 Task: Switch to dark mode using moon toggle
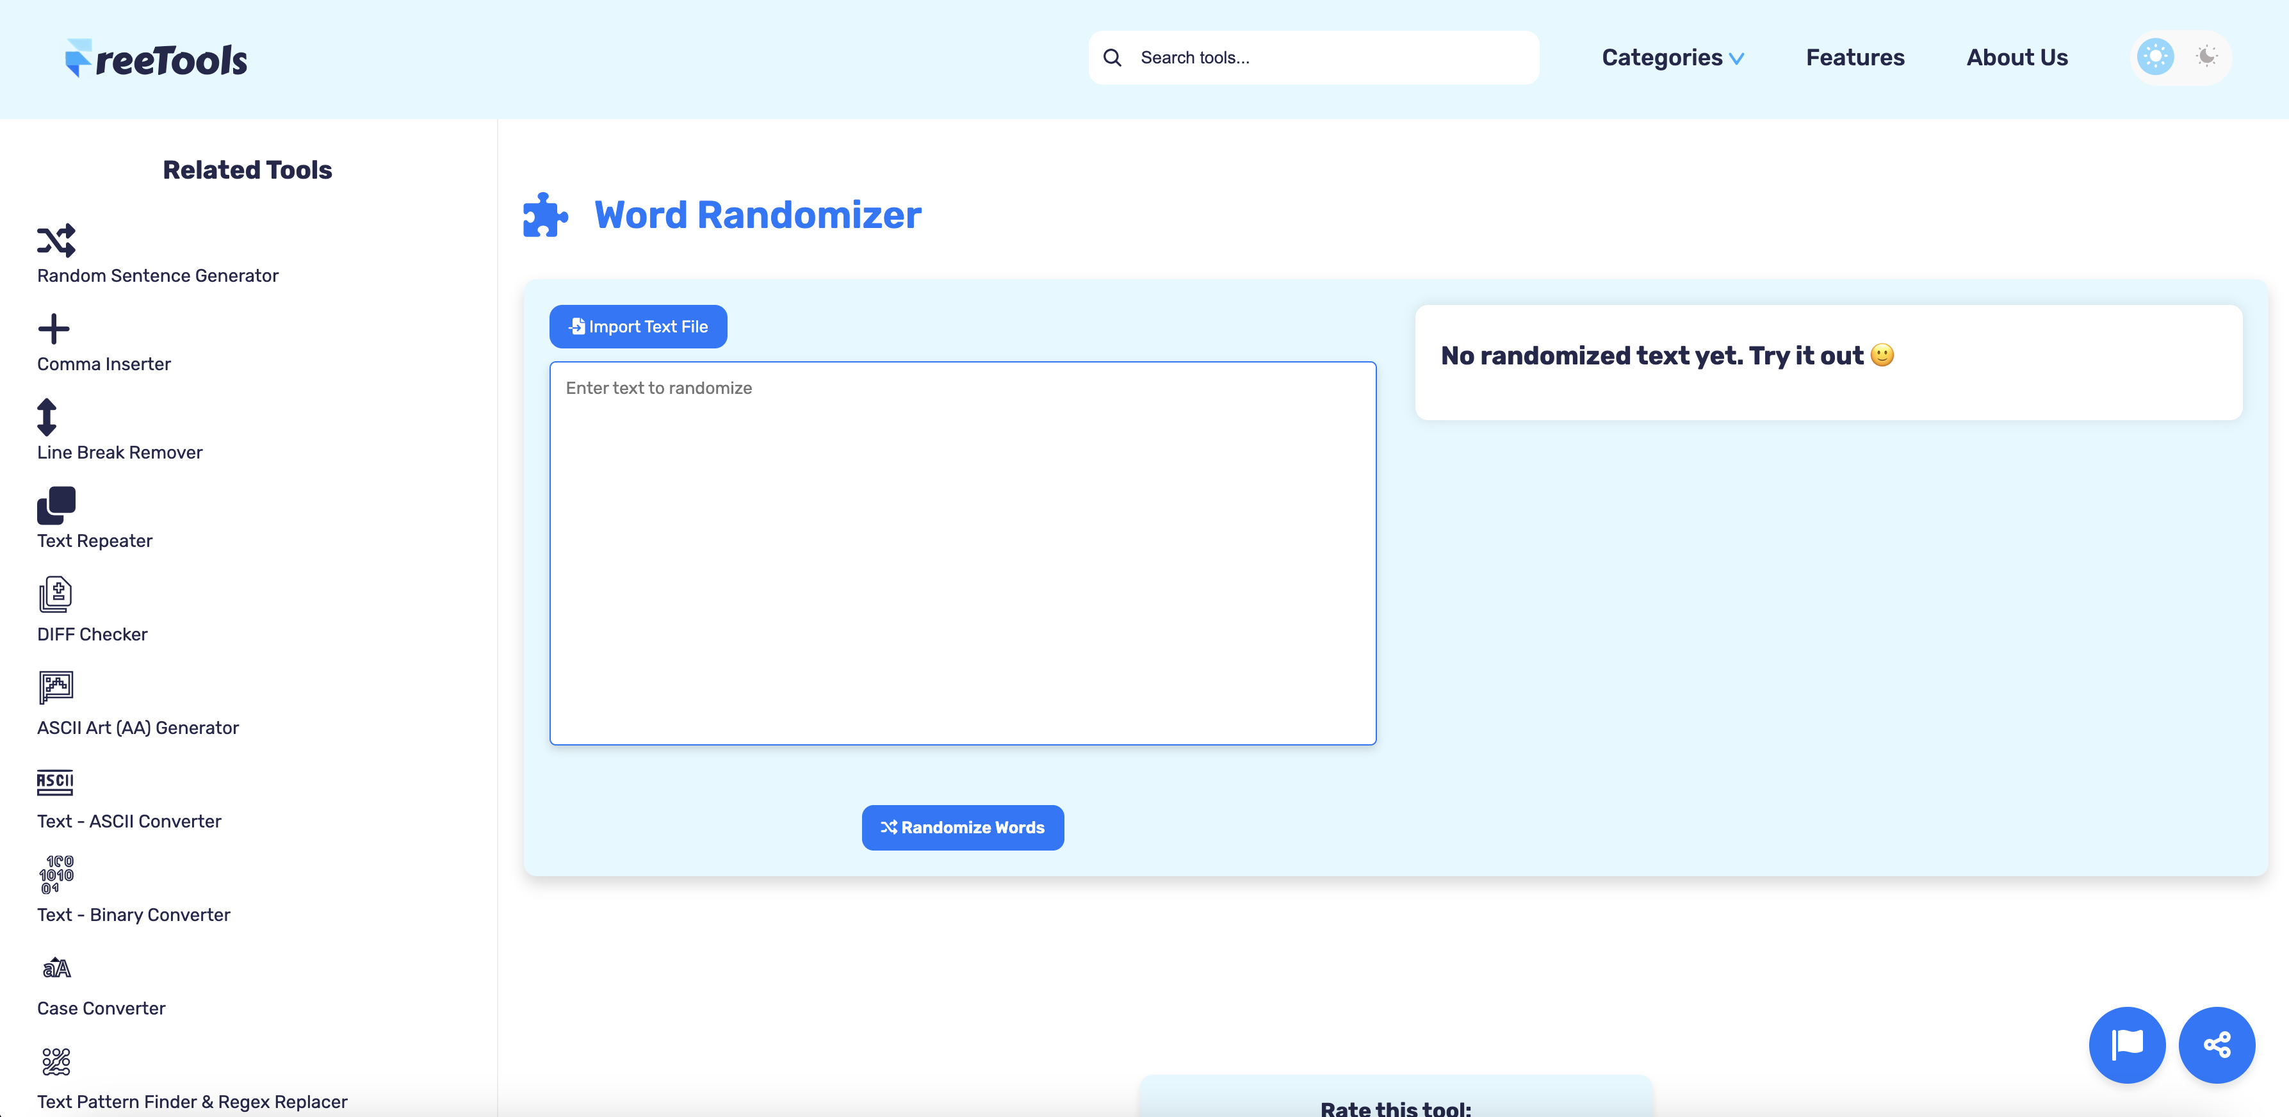pos(2207,56)
